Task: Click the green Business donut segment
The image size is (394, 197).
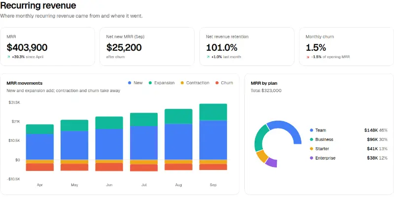Action: click(260, 137)
